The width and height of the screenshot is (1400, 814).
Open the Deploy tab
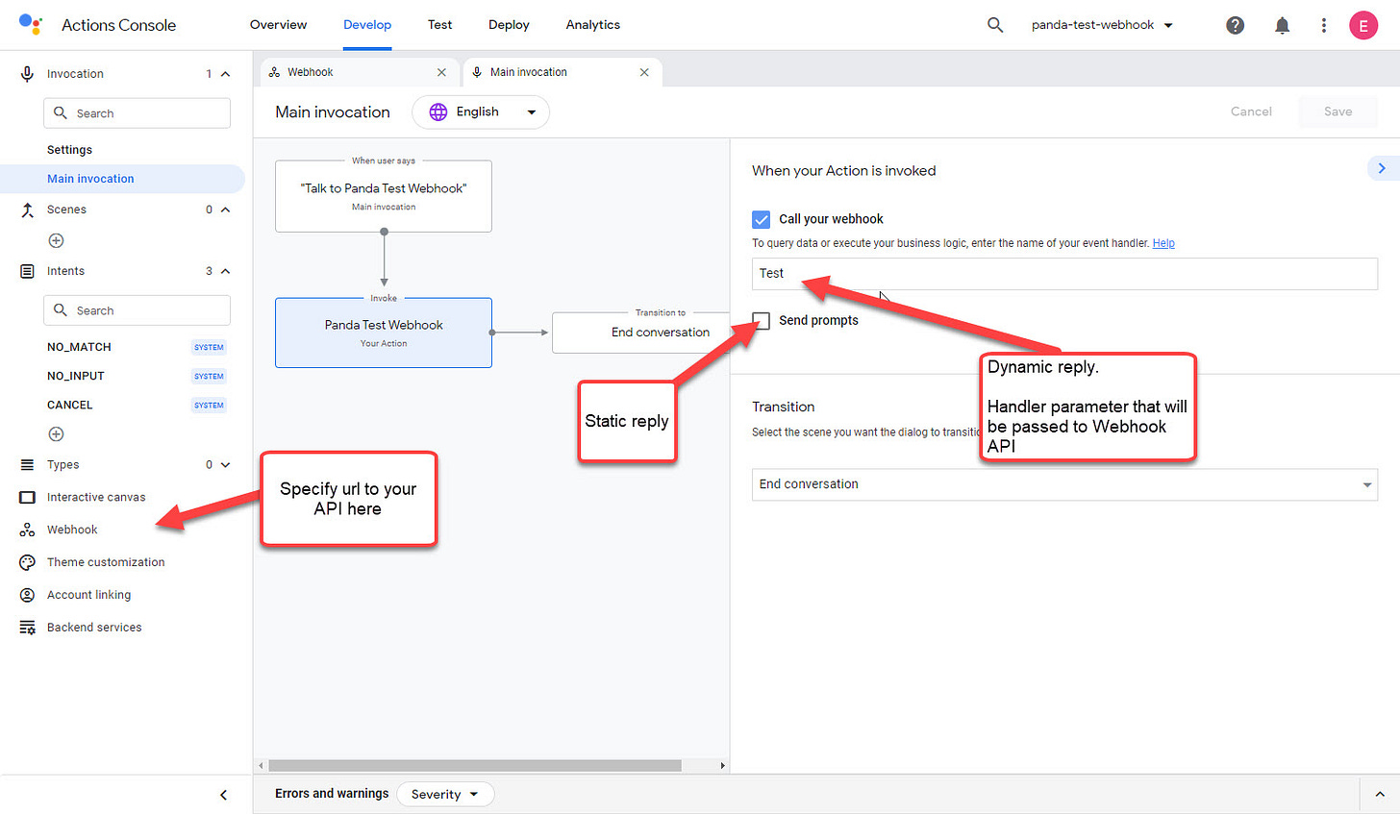(x=509, y=25)
